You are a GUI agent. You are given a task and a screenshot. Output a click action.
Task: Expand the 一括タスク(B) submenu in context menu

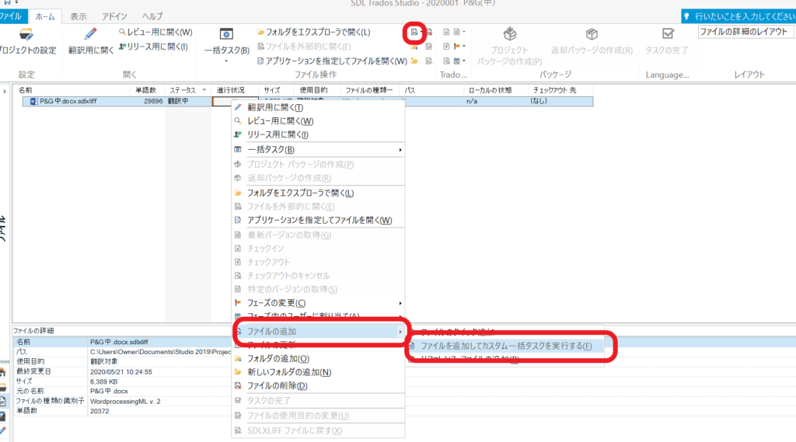click(x=400, y=150)
